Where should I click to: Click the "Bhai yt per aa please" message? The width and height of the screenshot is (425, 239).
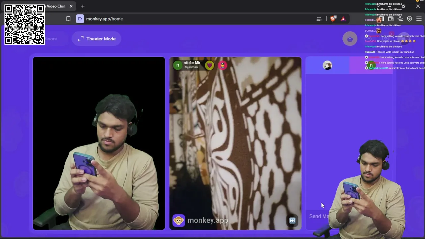coord(390,41)
